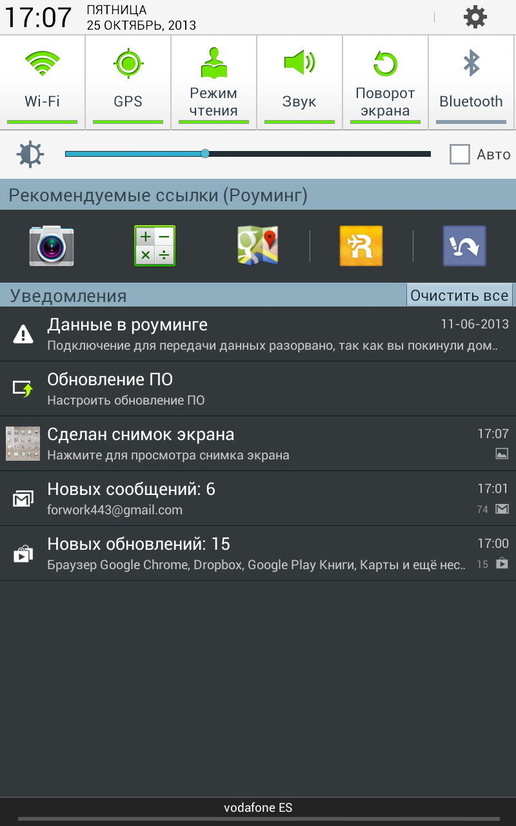Open the Google Maps shortcut

tap(257, 246)
